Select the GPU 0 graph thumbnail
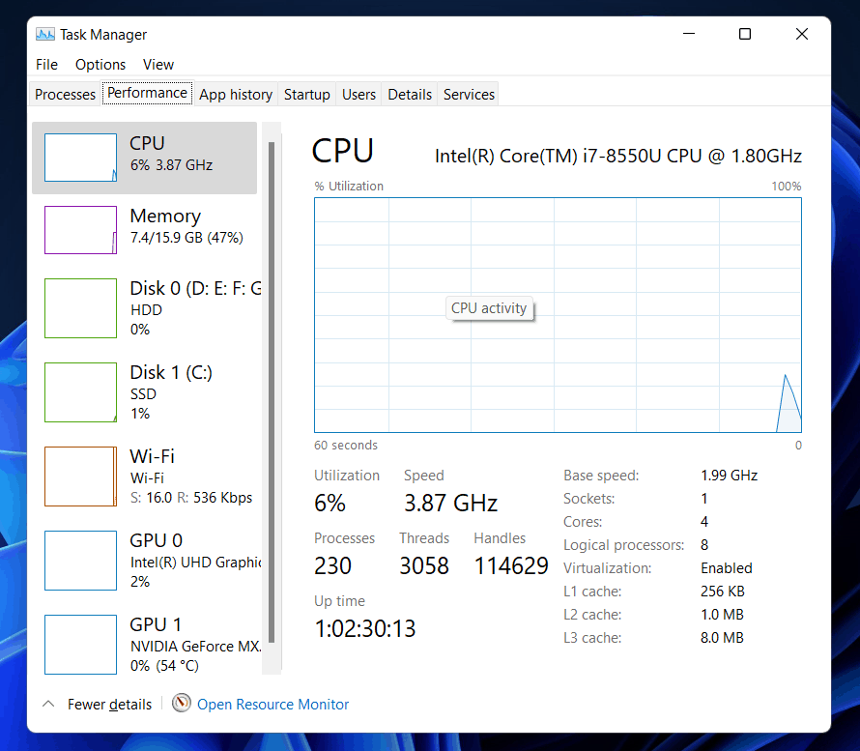860x751 pixels. (80, 560)
